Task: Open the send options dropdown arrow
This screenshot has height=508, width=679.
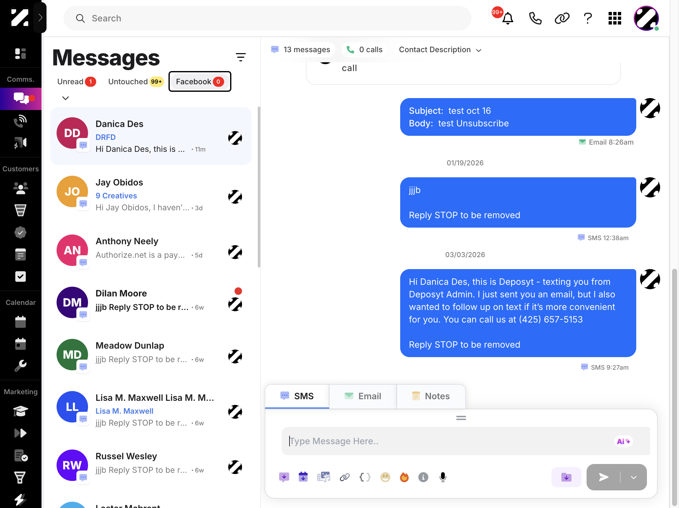Action: tap(634, 477)
